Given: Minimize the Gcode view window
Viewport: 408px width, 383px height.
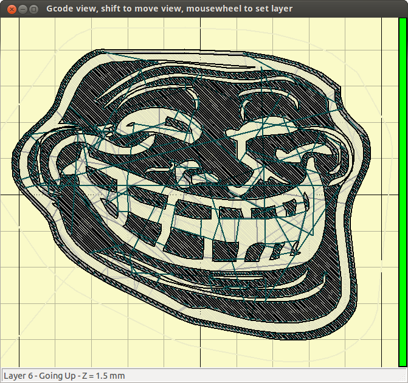Looking at the screenshot, I should (x=22, y=9).
